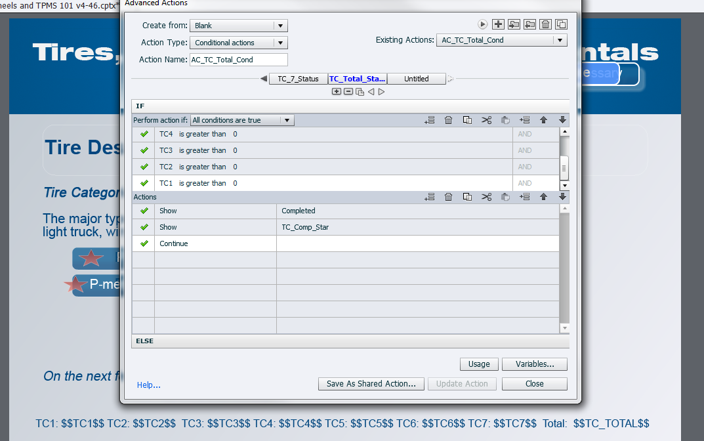The image size is (704, 441).
Task: Remove the decision with the minus icon below the tabs
Action: (x=348, y=92)
